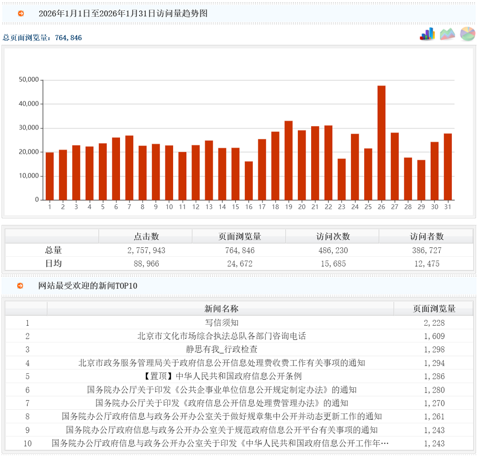Click the chart bar for day 19
The width and height of the screenshot is (478, 456).
point(289,160)
